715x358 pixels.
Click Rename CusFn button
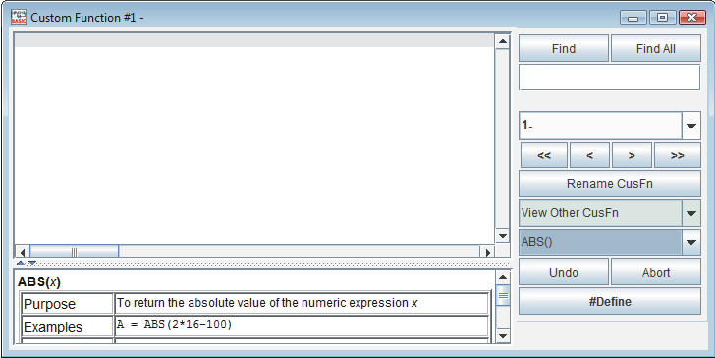coord(610,184)
